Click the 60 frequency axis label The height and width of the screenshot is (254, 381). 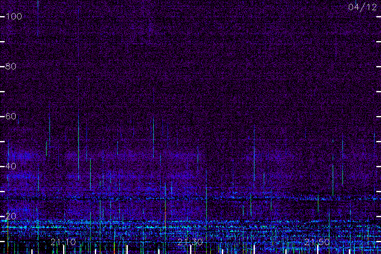(11, 116)
